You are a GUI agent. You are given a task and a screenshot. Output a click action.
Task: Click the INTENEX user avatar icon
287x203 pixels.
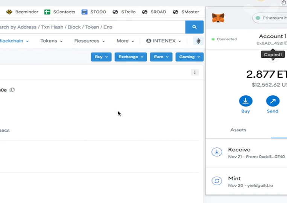coord(149,41)
